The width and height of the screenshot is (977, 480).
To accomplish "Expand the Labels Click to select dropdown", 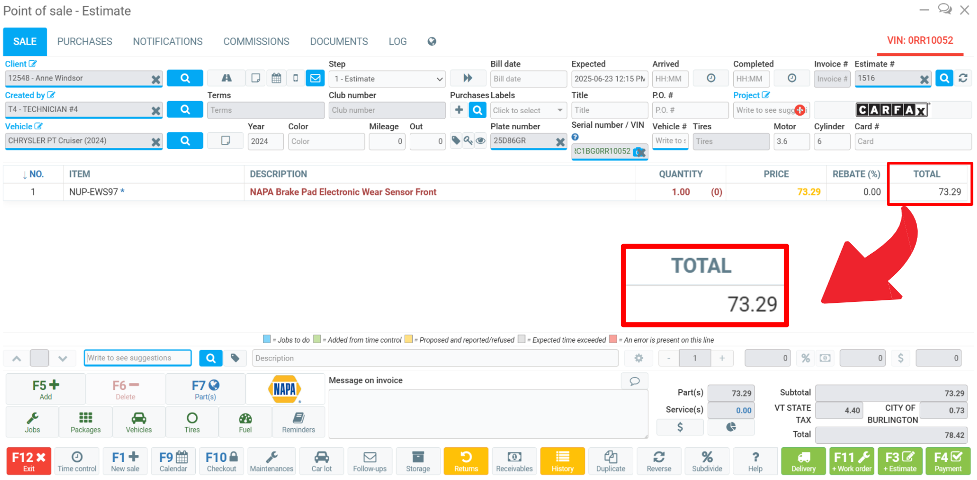I will (x=528, y=110).
